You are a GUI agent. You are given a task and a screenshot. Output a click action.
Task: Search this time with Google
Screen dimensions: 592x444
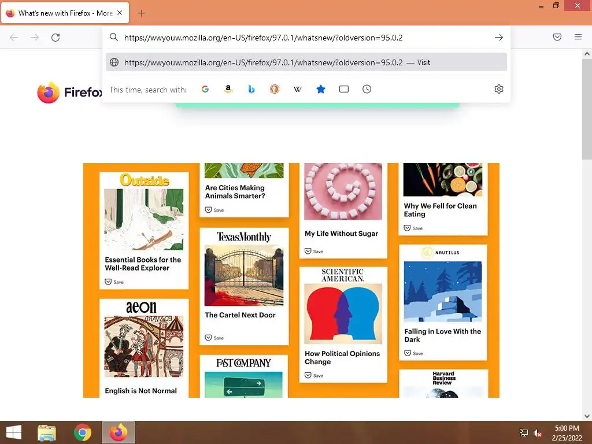205,89
